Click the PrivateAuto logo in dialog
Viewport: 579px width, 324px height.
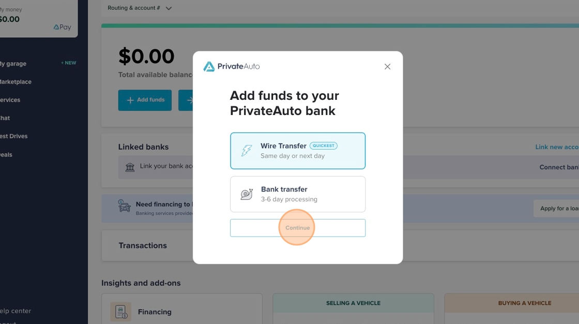pos(232,66)
